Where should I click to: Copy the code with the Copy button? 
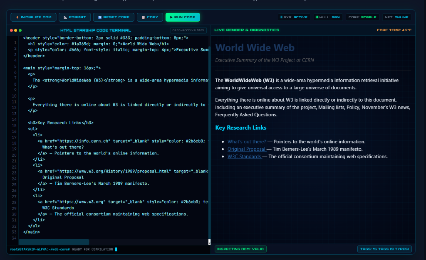(x=150, y=17)
